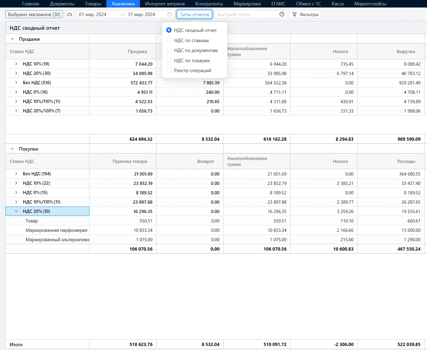The height and width of the screenshot is (350, 427).
Task: Click the Типы отчетов button
Action: click(x=195, y=14)
